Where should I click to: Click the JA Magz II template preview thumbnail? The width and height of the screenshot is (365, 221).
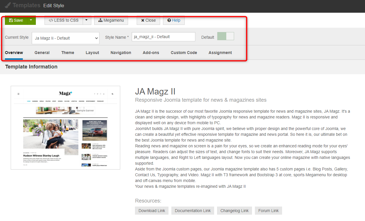(65, 127)
